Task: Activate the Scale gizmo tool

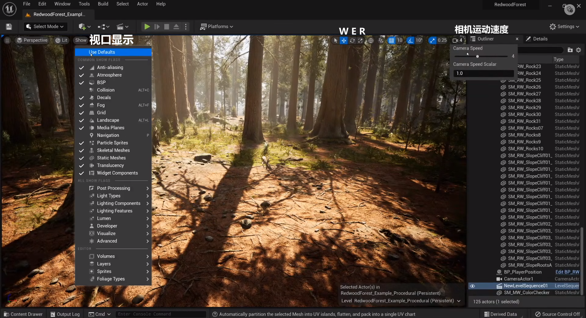Action: [360, 40]
